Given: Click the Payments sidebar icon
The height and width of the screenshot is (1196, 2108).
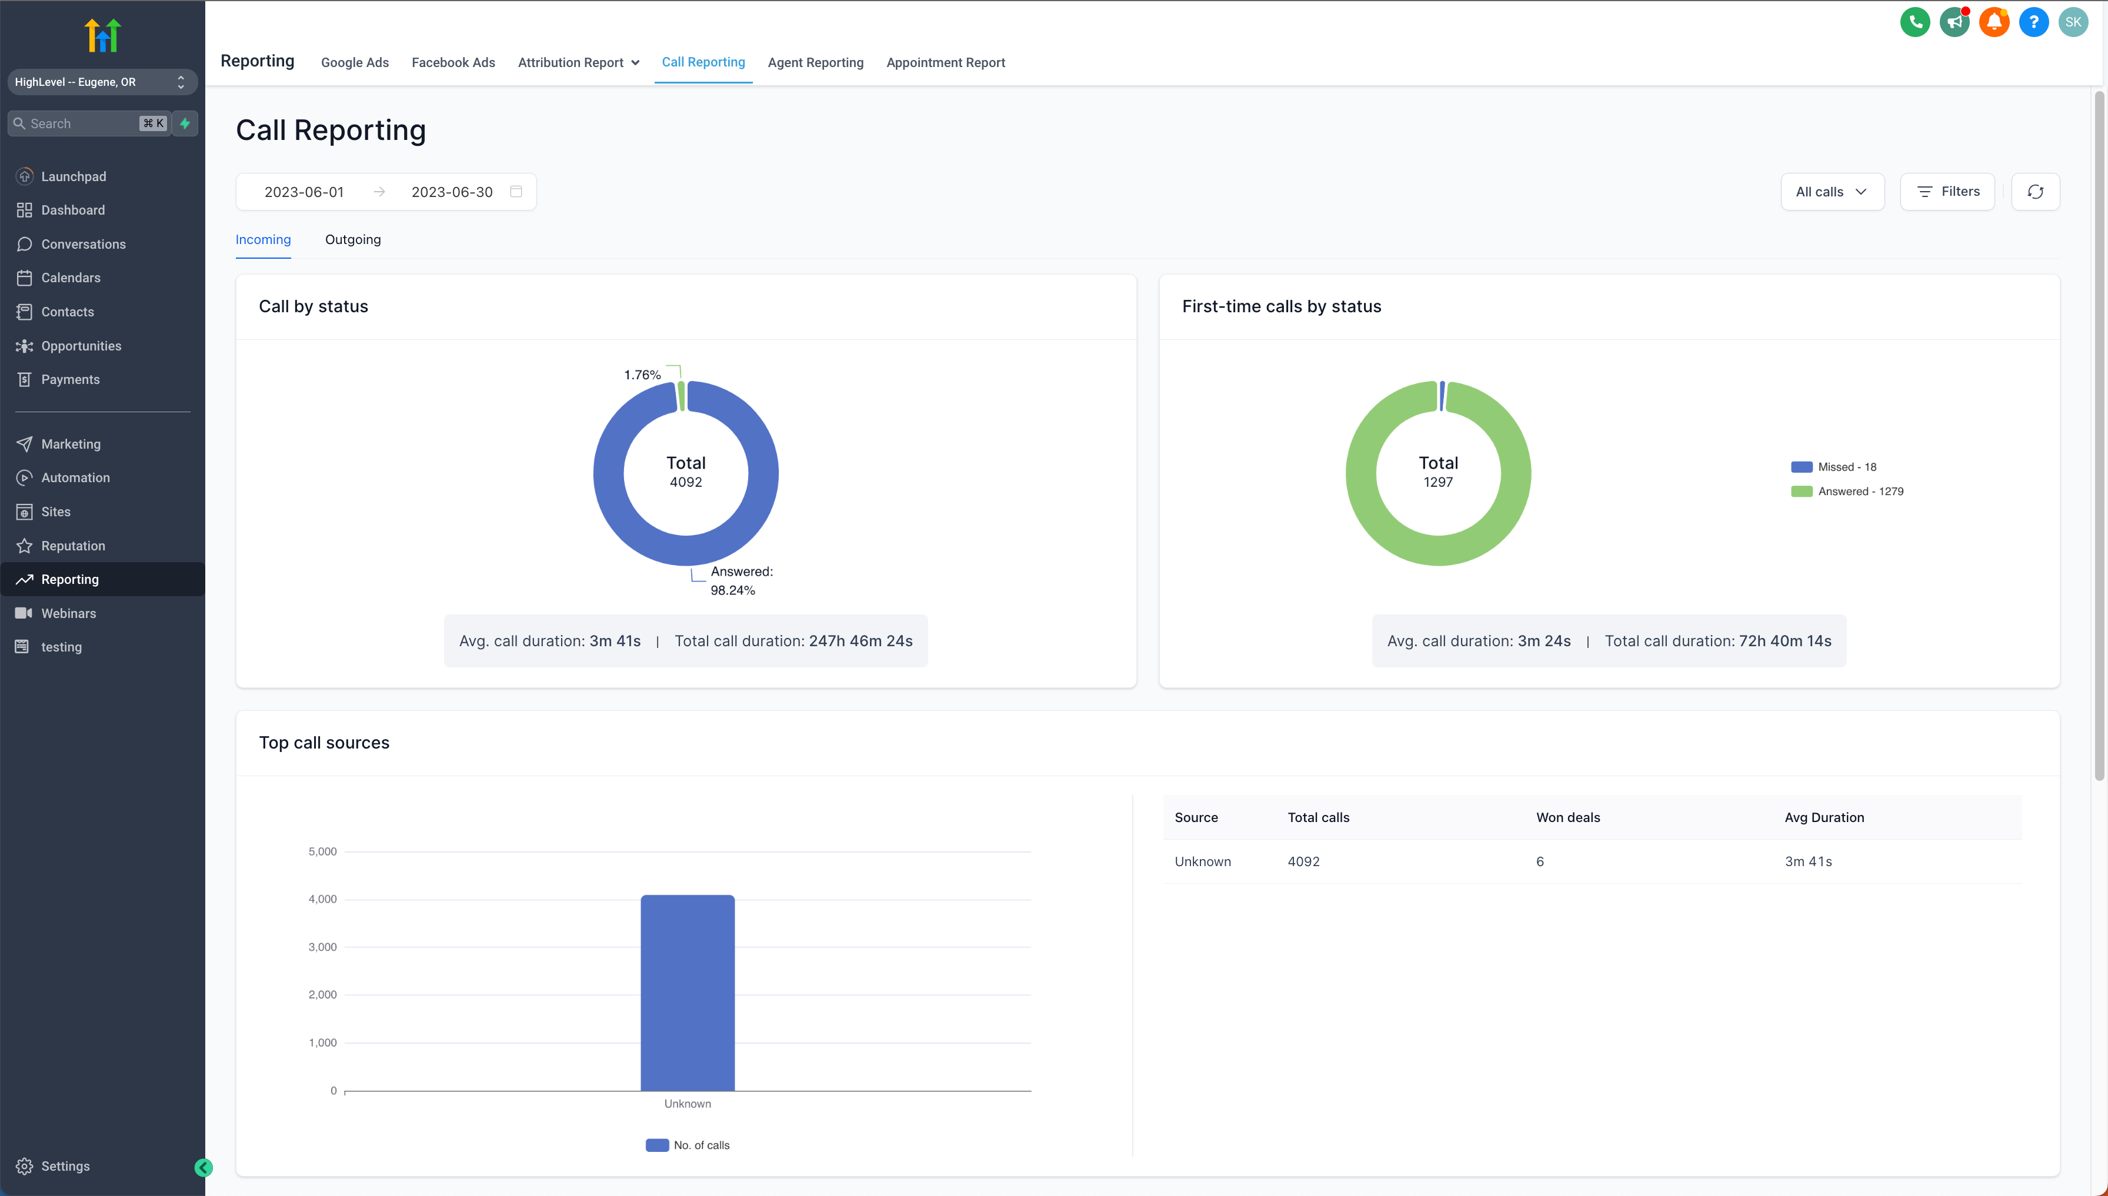Looking at the screenshot, I should pos(25,379).
